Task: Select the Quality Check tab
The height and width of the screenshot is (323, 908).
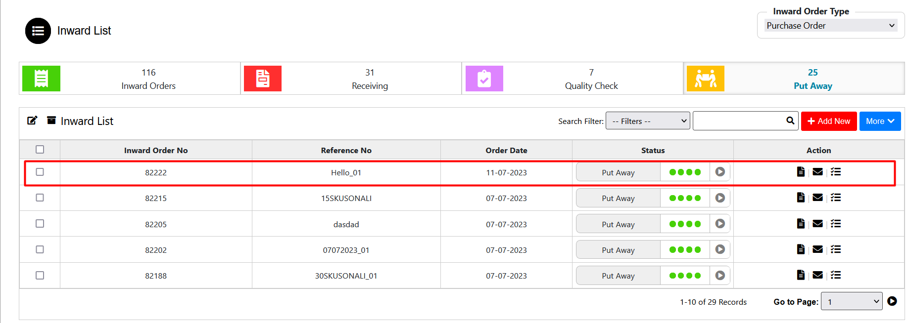Action: coord(573,79)
